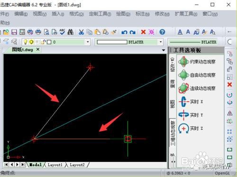The width and height of the screenshot is (237, 177).
Task: Start 约束动态观察 constrained orbit tool
Action: [197, 62]
